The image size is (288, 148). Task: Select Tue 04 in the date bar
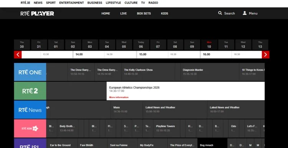tap(107, 45)
